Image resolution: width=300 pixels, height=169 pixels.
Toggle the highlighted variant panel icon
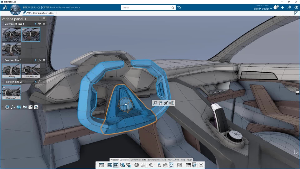116,165
